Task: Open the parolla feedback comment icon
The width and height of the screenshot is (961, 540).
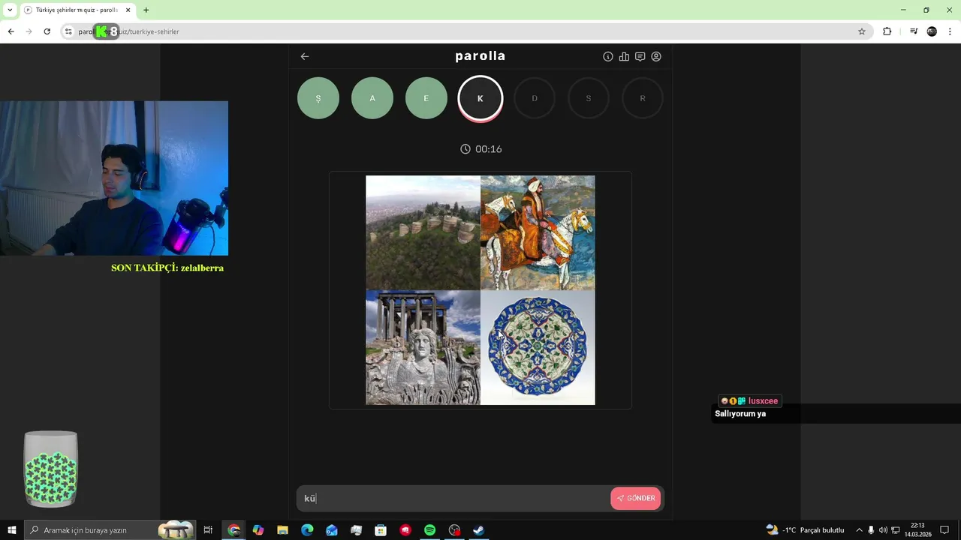Action: [x=640, y=56]
